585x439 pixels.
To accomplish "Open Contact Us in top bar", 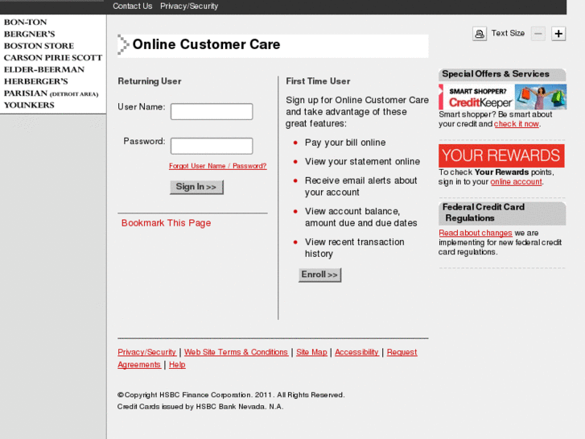I will [132, 6].
